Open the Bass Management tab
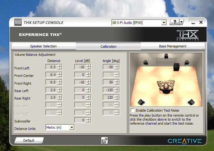This screenshot has height=151, width=214. point(173,46)
